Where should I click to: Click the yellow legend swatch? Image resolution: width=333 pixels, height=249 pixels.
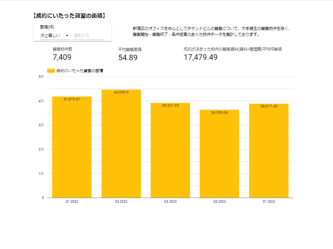click(x=51, y=71)
